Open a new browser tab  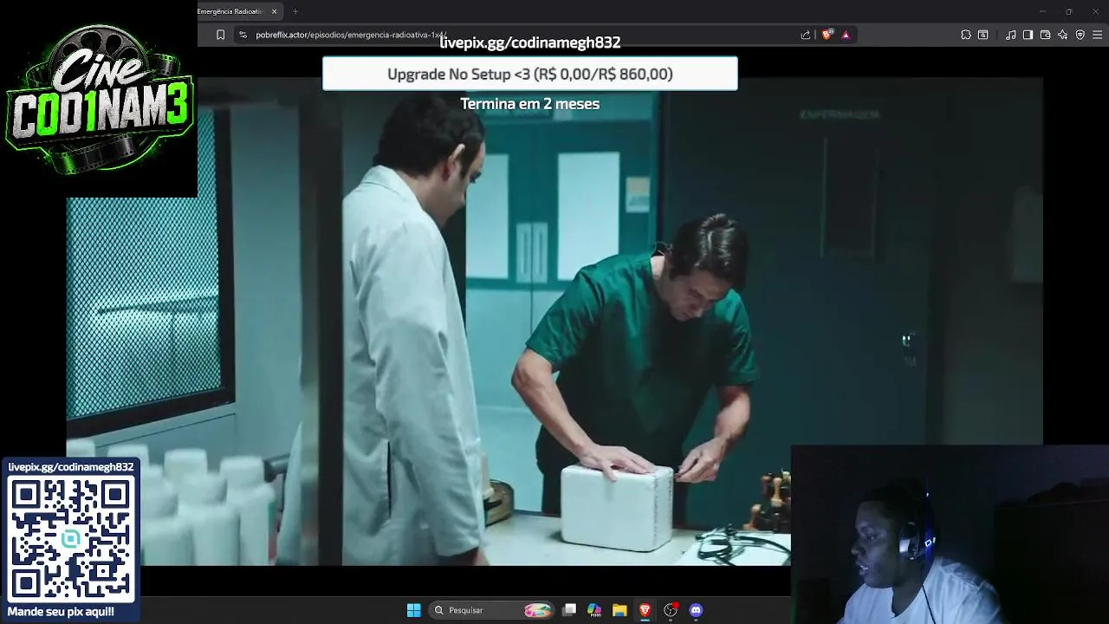[x=295, y=11]
